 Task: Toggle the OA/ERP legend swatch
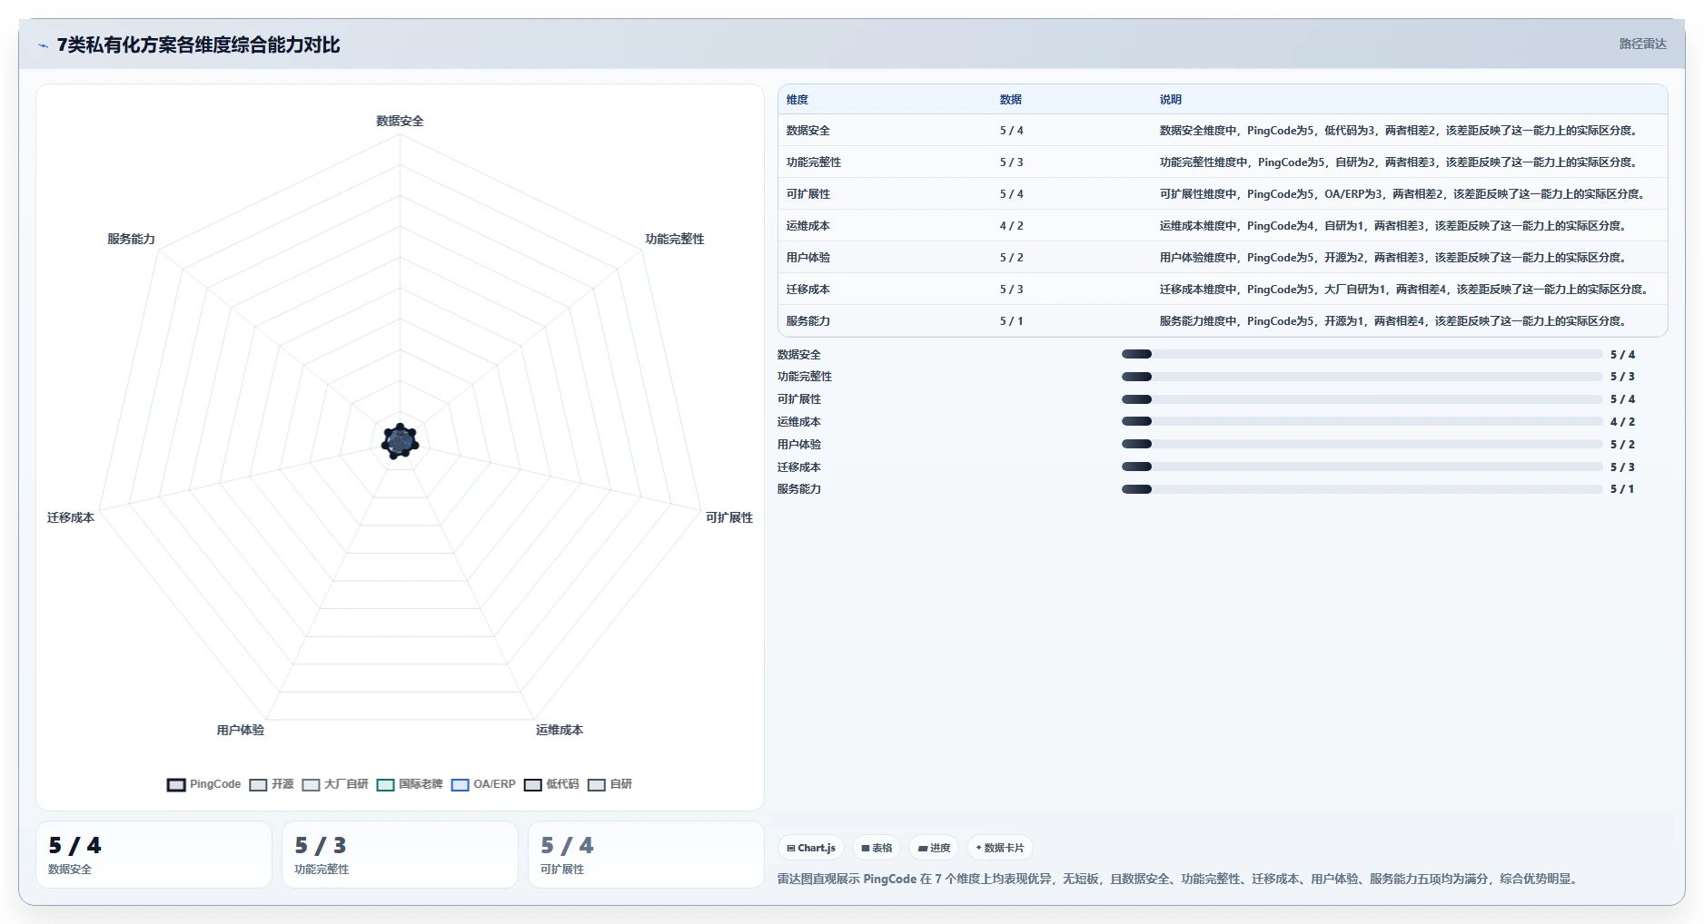point(460,785)
